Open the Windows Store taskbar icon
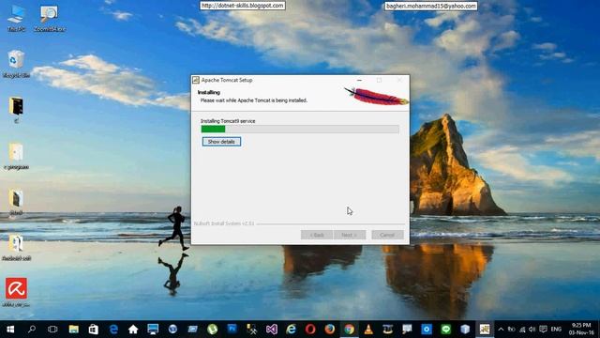Viewport: 600px width, 338px height. (94, 330)
